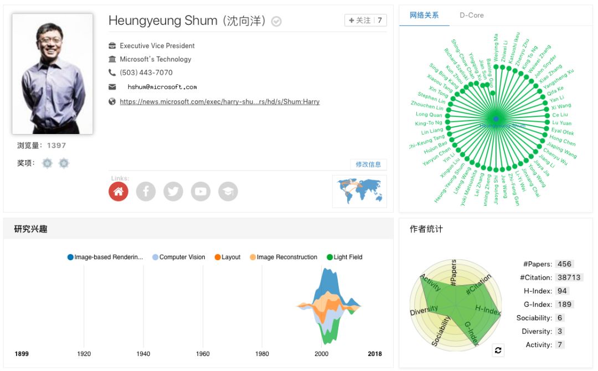Click the first award badge icon
This screenshot has height=371, width=598.
click(48, 163)
